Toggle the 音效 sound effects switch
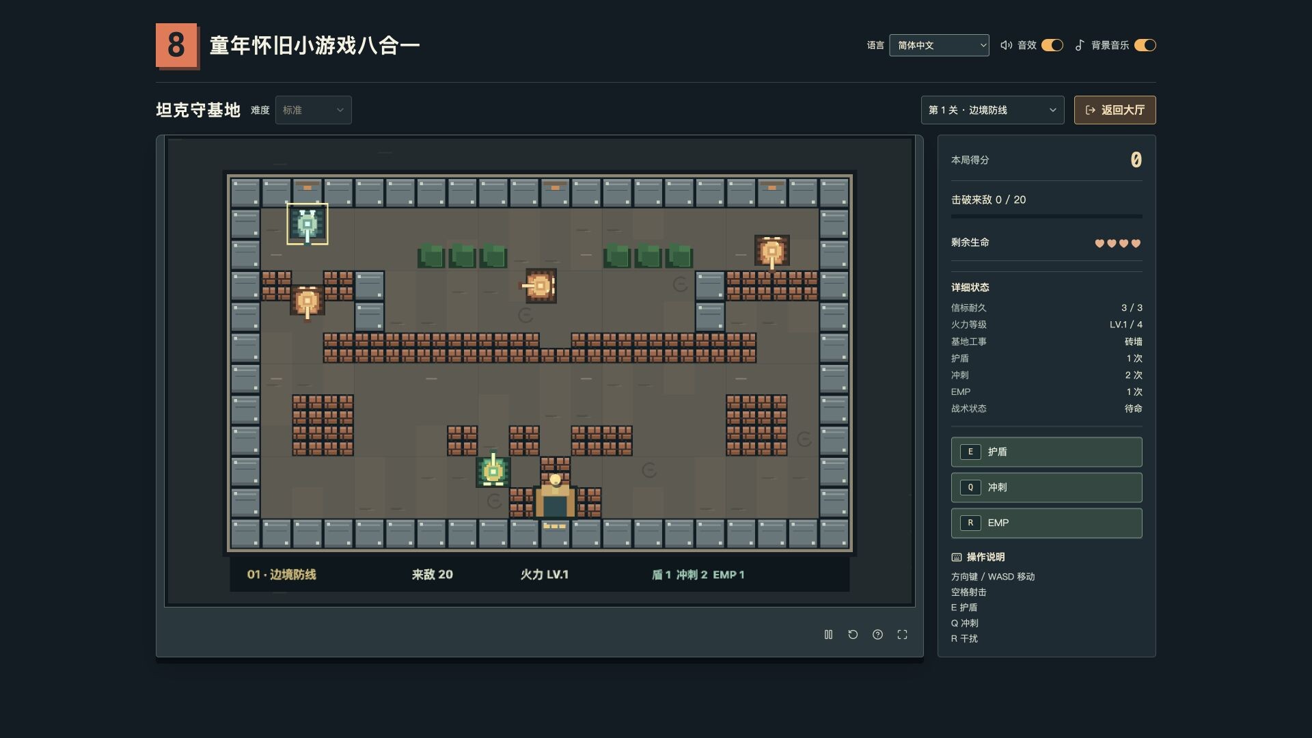 coord(1052,45)
